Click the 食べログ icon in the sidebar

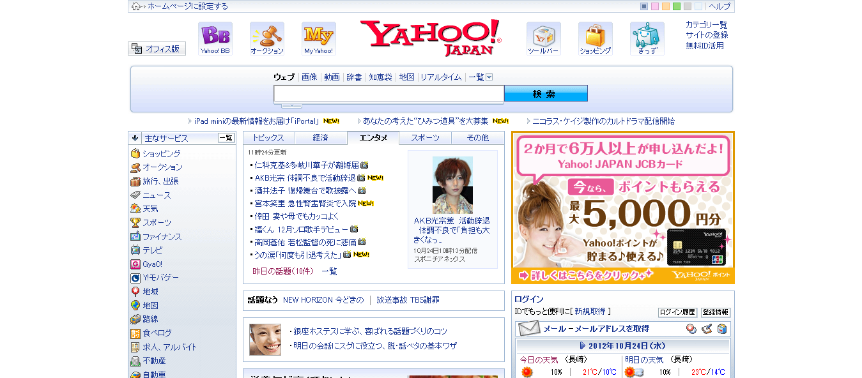tap(135, 333)
